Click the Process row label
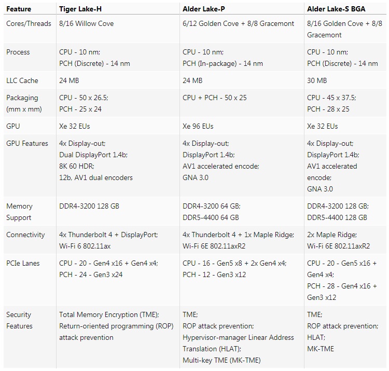This screenshot has width=389, height=371. pyautogui.click(x=18, y=52)
